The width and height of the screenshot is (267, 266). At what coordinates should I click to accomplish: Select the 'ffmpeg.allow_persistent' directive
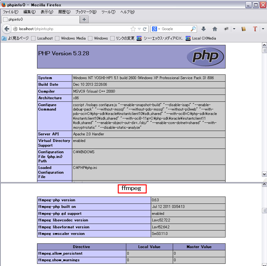coord(60,253)
